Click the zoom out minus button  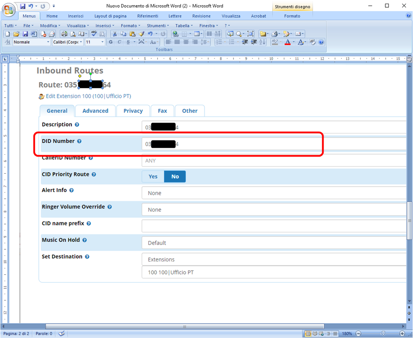coord(359,334)
